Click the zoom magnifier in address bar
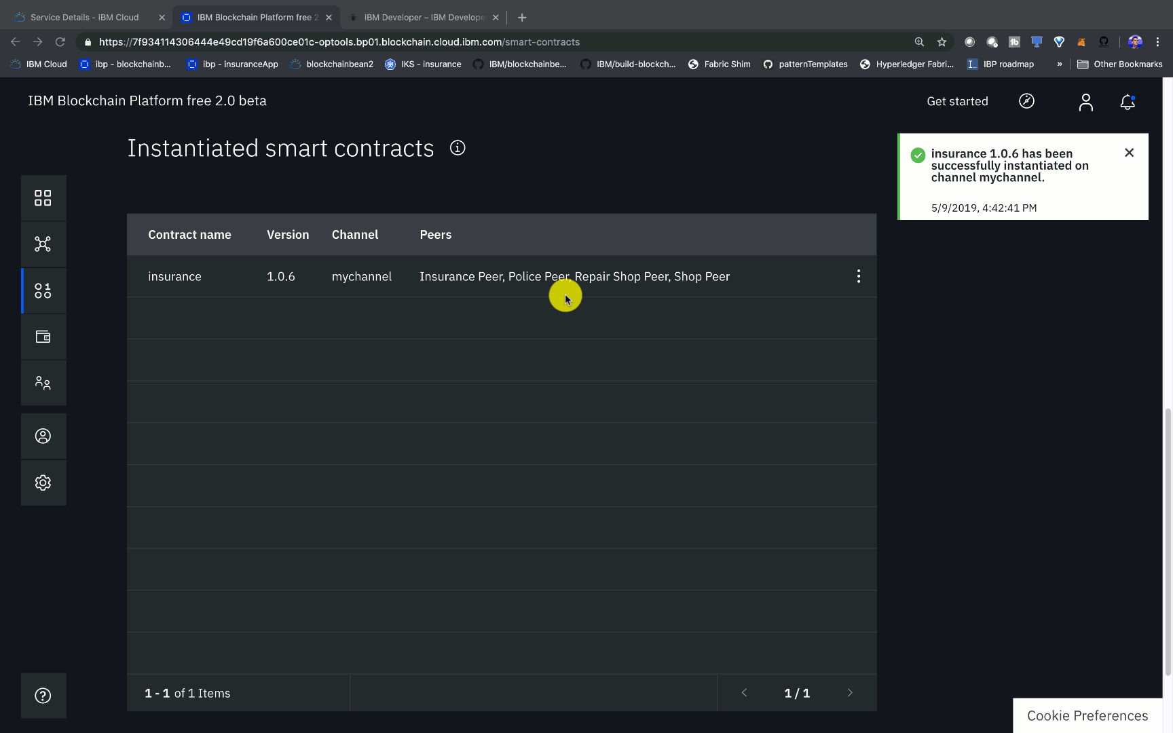 point(919,42)
